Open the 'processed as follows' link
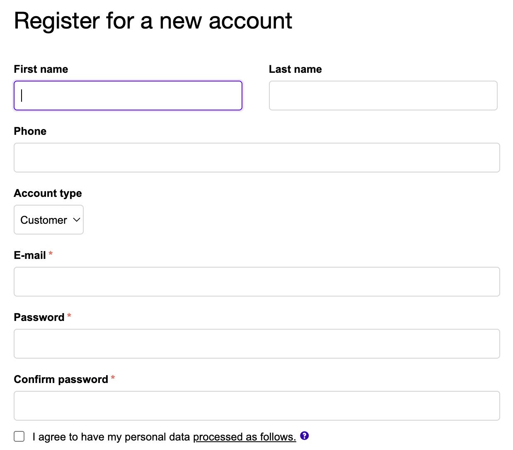Viewport: 513px width, 450px height. coord(244,437)
